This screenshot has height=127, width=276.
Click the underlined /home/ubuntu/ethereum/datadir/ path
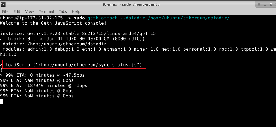[189, 18]
